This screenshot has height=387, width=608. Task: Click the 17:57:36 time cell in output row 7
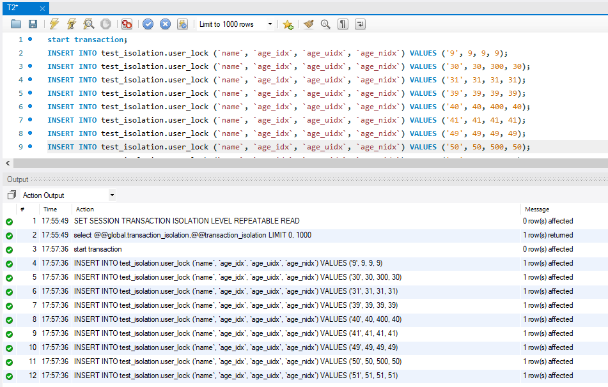coord(55,305)
